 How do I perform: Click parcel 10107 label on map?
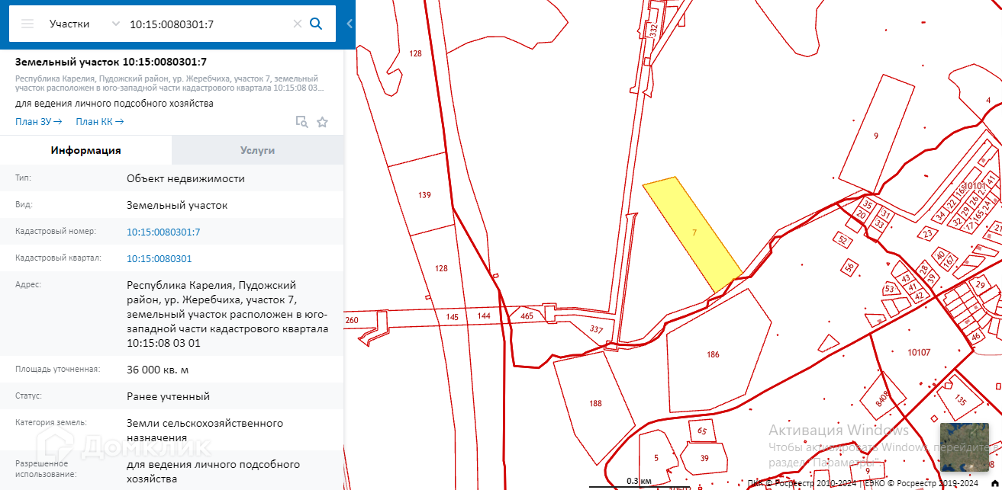(919, 352)
